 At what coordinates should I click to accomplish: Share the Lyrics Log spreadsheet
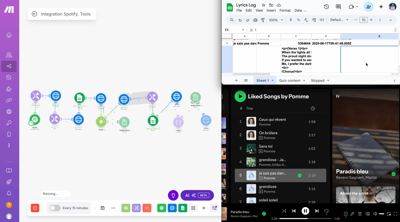pos(368,7)
